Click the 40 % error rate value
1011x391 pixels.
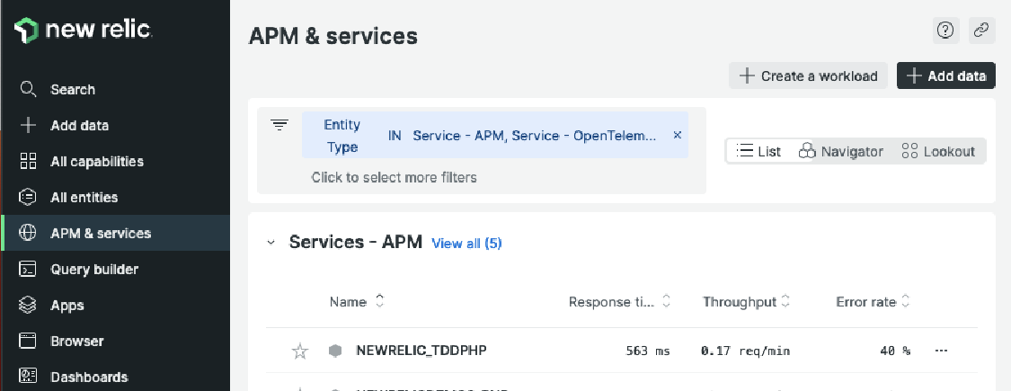coord(895,351)
